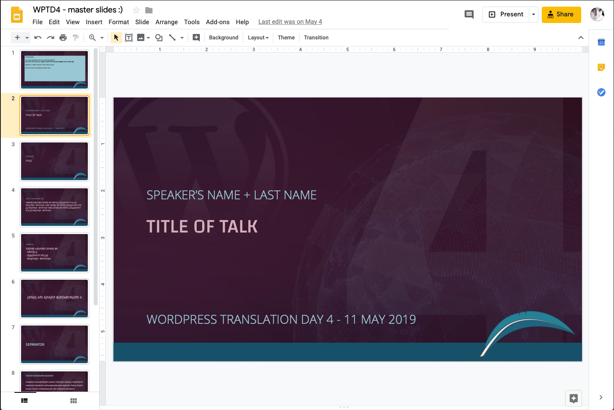Collapse the menus with the up chevron
The image size is (614, 410).
(x=581, y=37)
